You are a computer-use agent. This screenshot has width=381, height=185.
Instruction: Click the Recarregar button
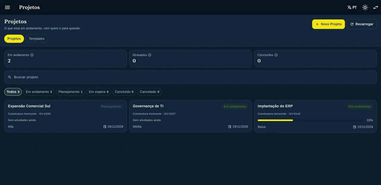click(362, 24)
